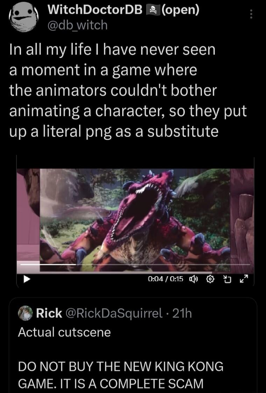Open video quality options from the gear
The image size is (266, 393).
pyautogui.click(x=210, y=279)
